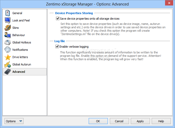Uncheck Save device properties onto all storage devices
Viewport: 175px width, 128px height.
(58, 18)
